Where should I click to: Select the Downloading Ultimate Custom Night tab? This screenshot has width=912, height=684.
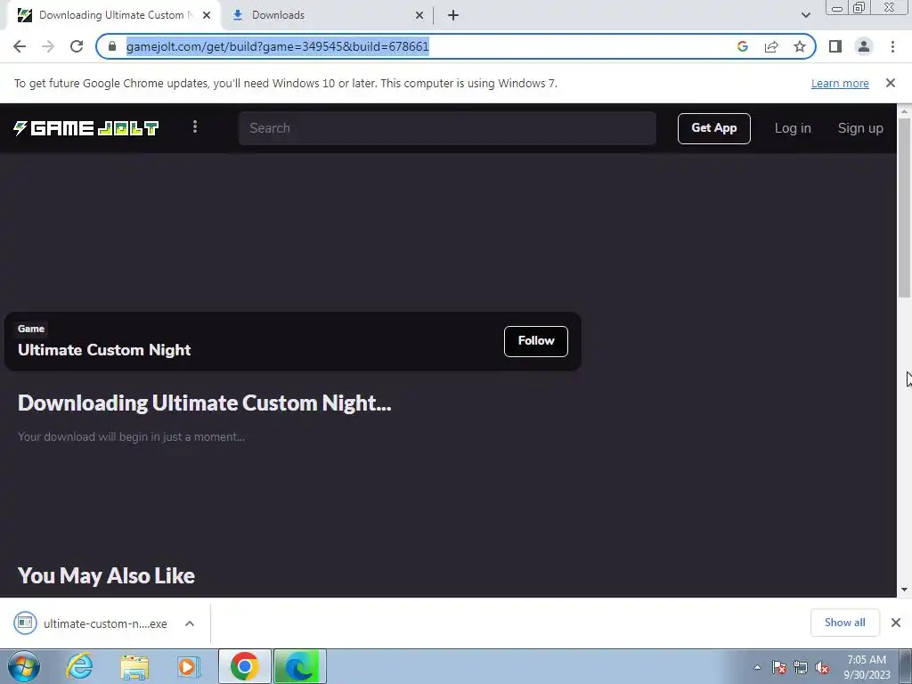point(113,15)
